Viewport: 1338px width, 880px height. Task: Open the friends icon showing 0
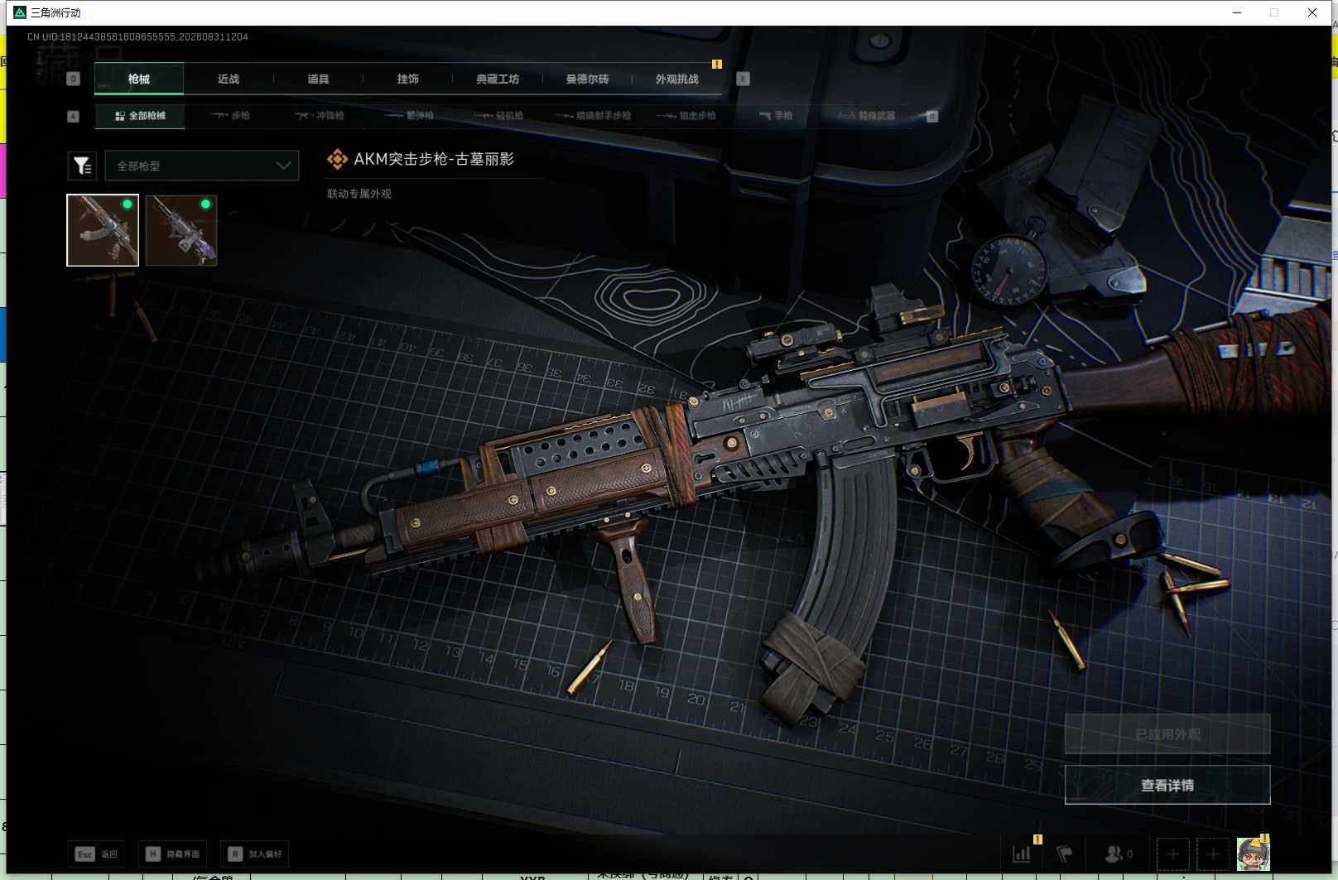(1119, 854)
